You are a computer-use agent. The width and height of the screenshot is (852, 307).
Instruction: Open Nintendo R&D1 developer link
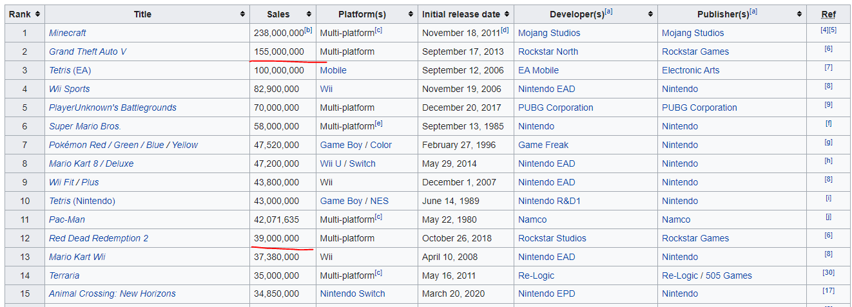(x=549, y=201)
